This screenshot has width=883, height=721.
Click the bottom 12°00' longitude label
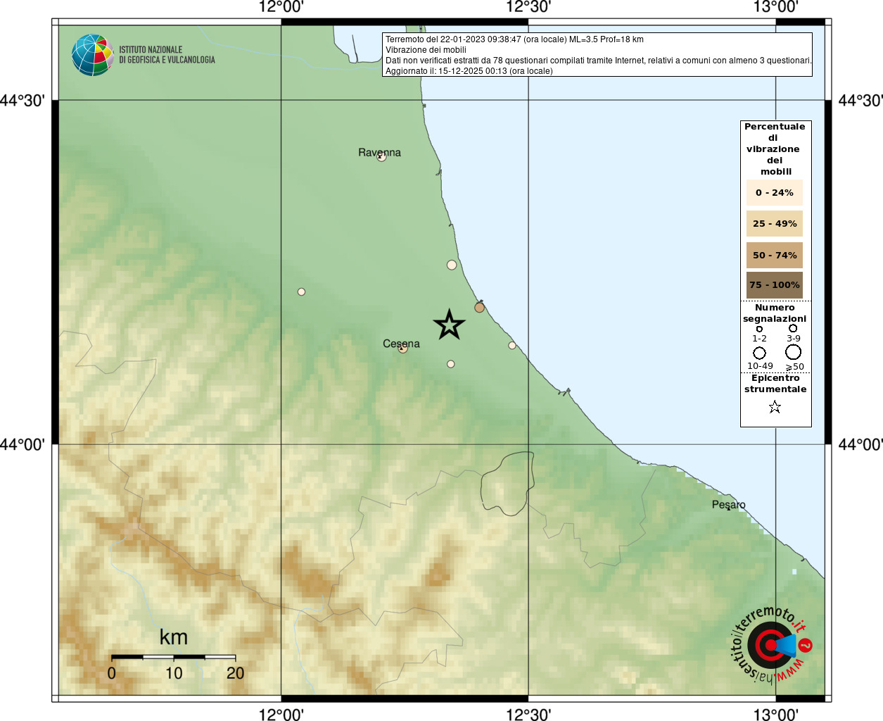pos(281,715)
